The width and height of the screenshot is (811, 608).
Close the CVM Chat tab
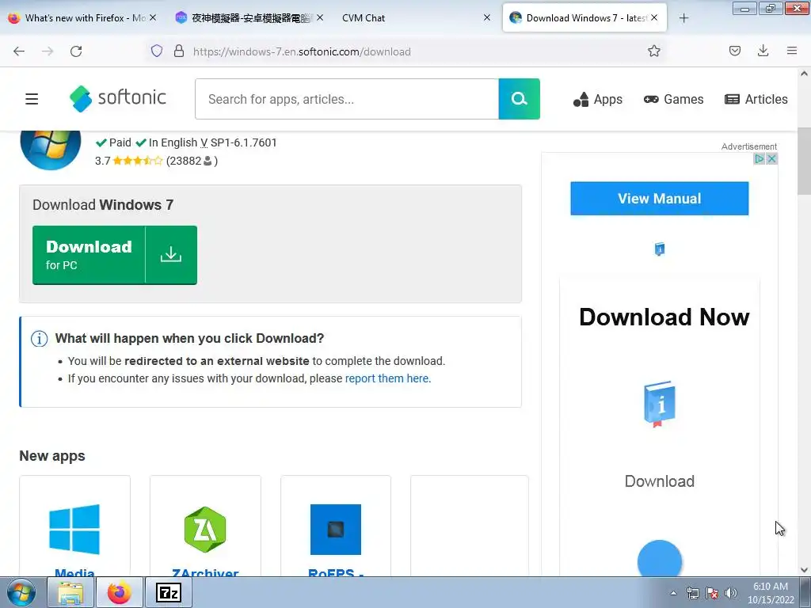[x=487, y=17]
